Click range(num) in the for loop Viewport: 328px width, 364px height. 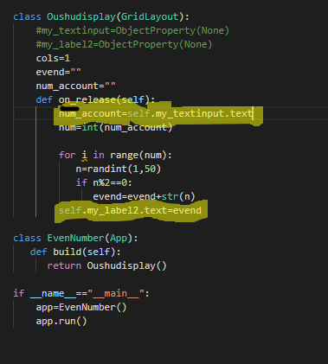pyautogui.click(x=138, y=156)
